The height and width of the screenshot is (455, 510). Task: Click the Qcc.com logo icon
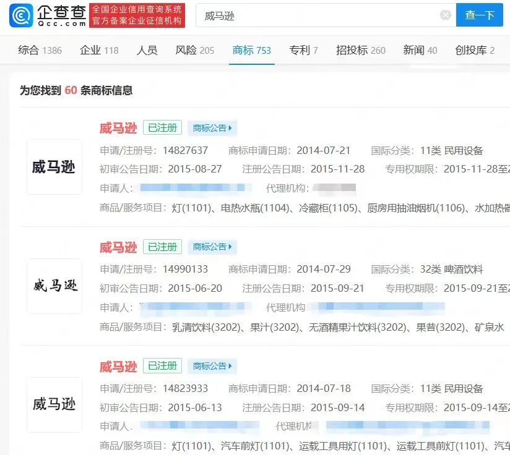click(21, 15)
